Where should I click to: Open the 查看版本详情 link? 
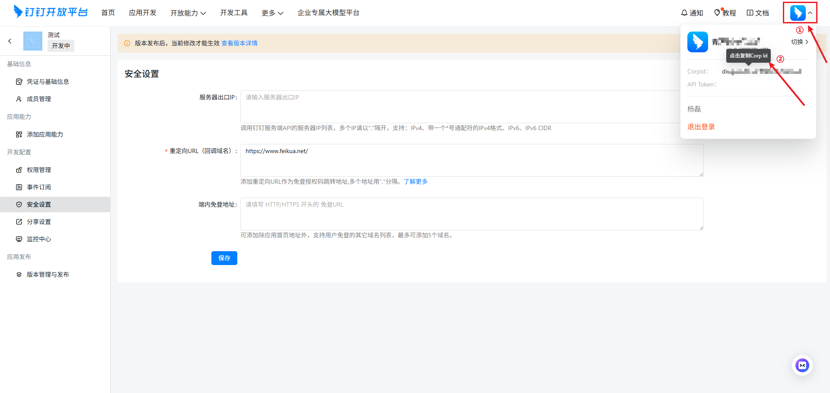239,43
